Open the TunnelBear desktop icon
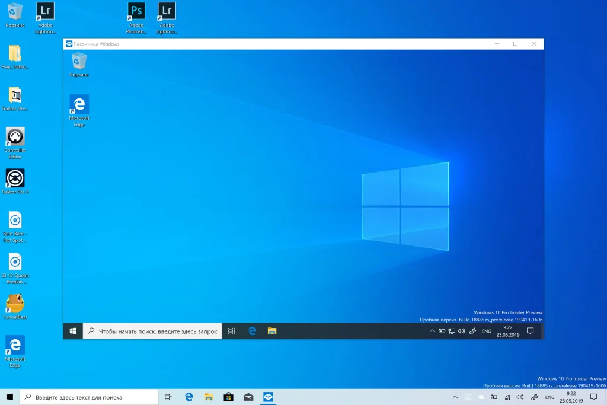The image size is (607, 405). 15,304
